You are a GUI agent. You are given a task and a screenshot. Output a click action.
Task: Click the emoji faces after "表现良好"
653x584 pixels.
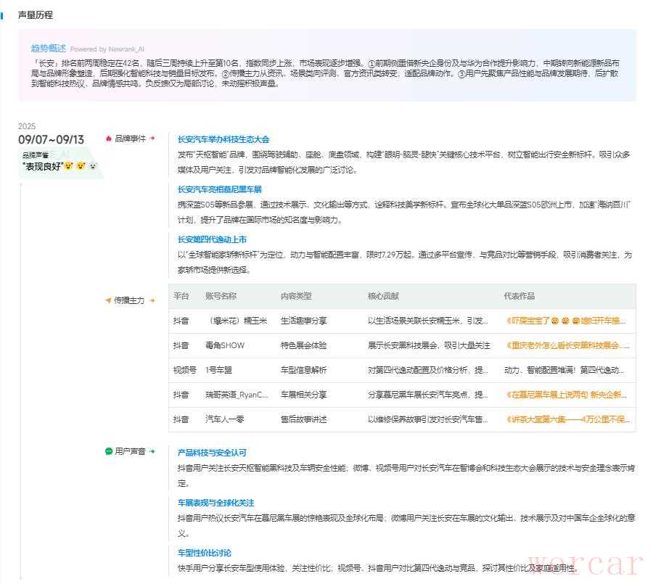tap(81, 166)
